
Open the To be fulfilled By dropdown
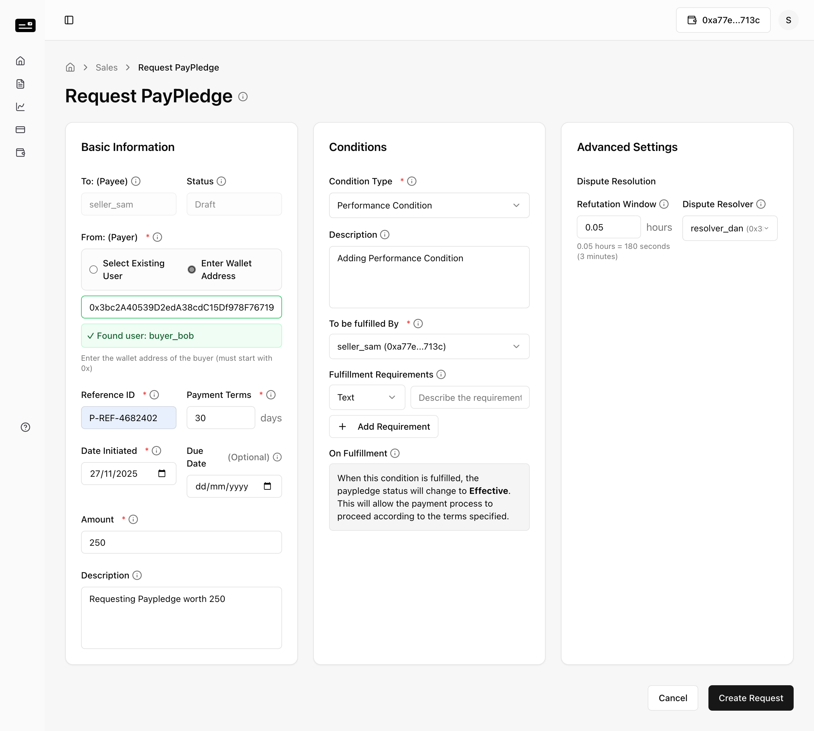click(429, 346)
